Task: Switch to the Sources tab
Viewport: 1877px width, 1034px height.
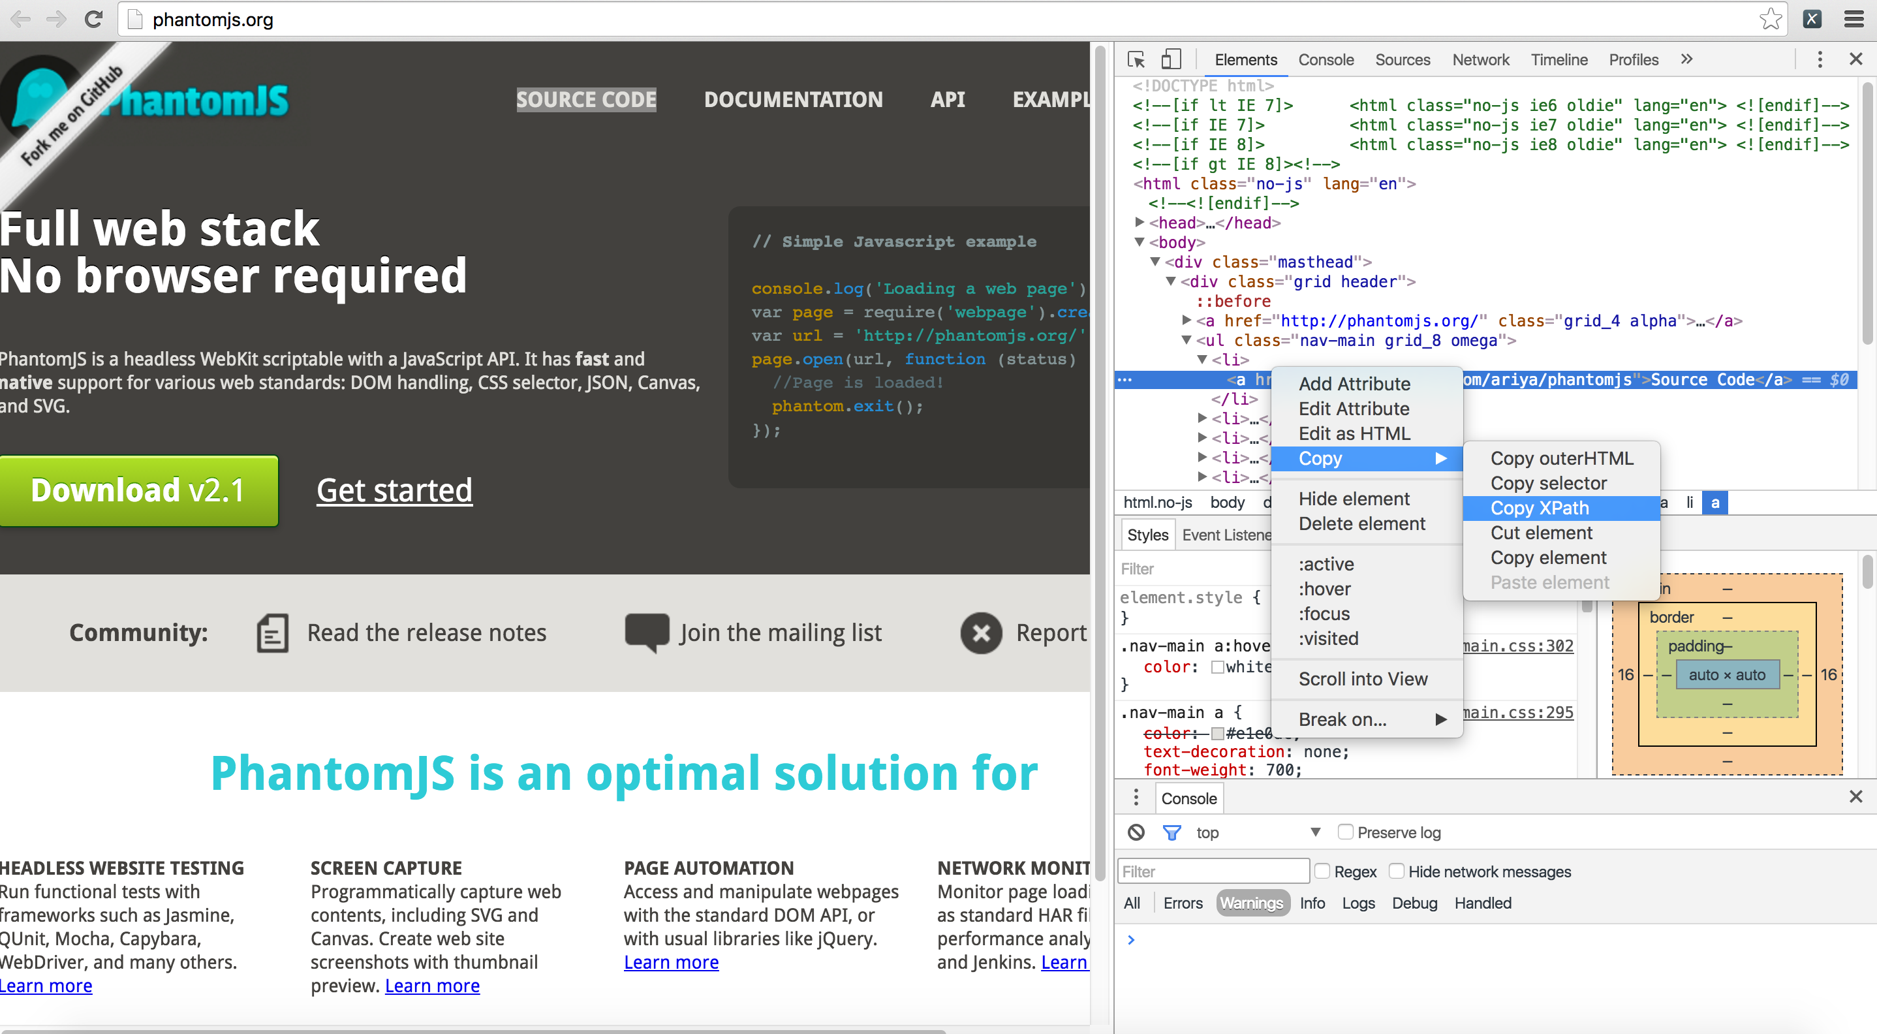Action: (1402, 59)
